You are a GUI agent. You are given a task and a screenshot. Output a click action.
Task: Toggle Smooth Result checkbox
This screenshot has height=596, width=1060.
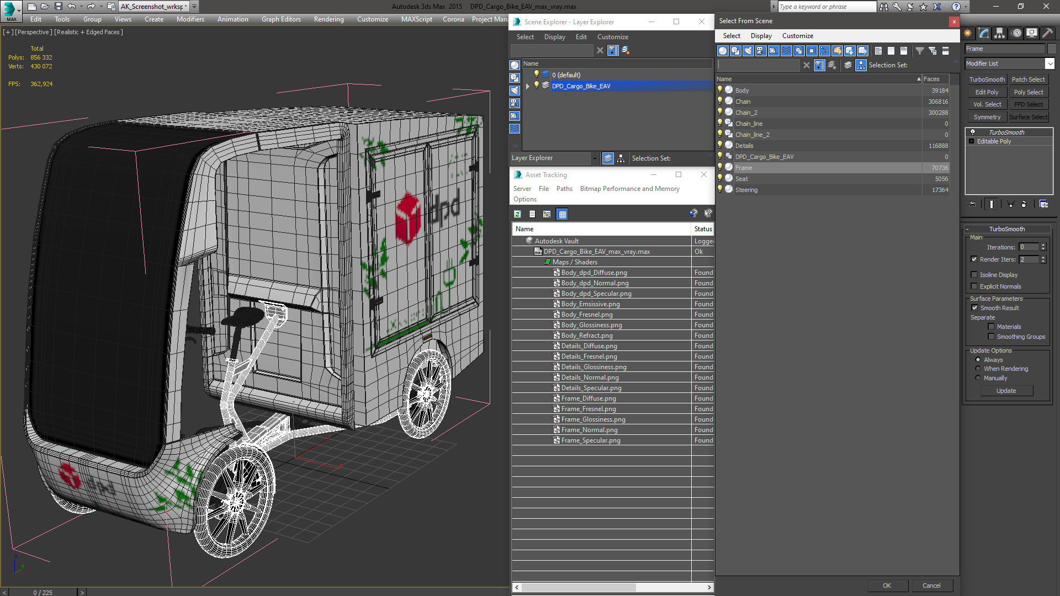pos(974,308)
